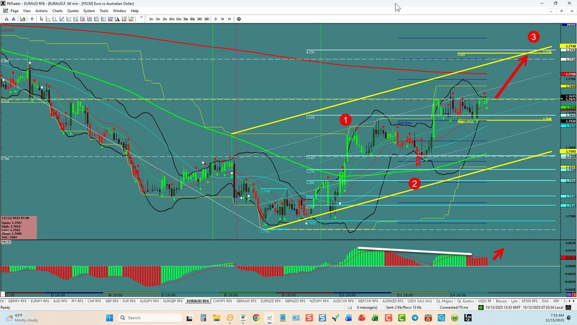Click the first red-blue toolbar icon
This screenshot has width=577, height=325.
7,19
